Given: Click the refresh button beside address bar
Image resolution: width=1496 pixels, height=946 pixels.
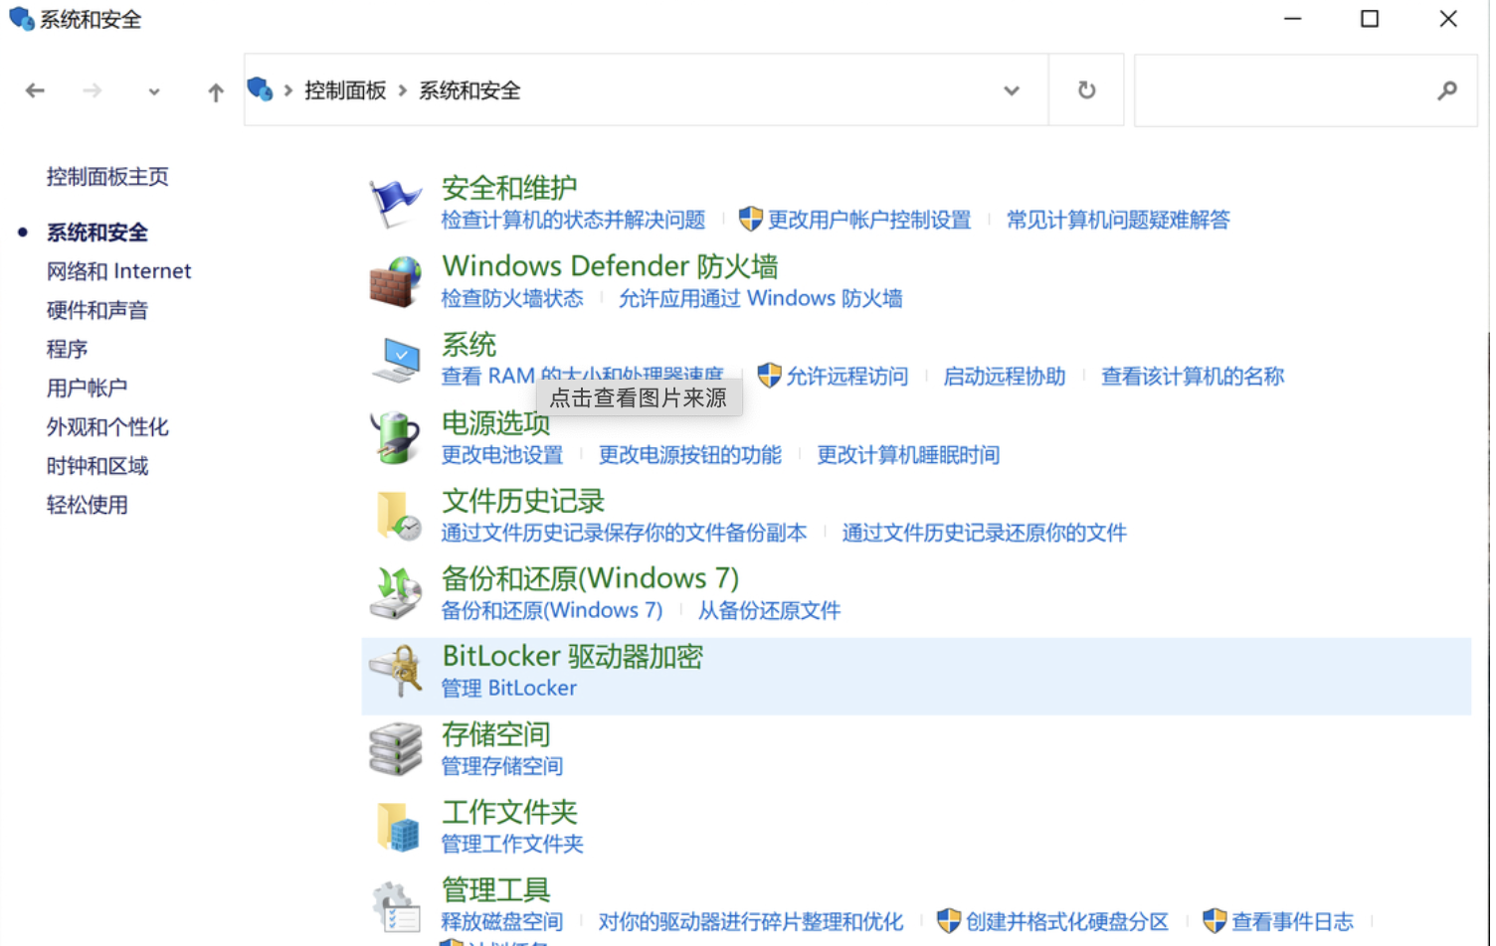Looking at the screenshot, I should tap(1087, 90).
